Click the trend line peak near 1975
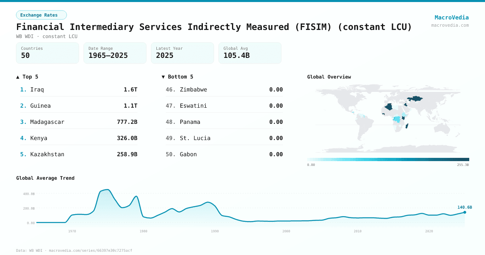 click(107, 189)
